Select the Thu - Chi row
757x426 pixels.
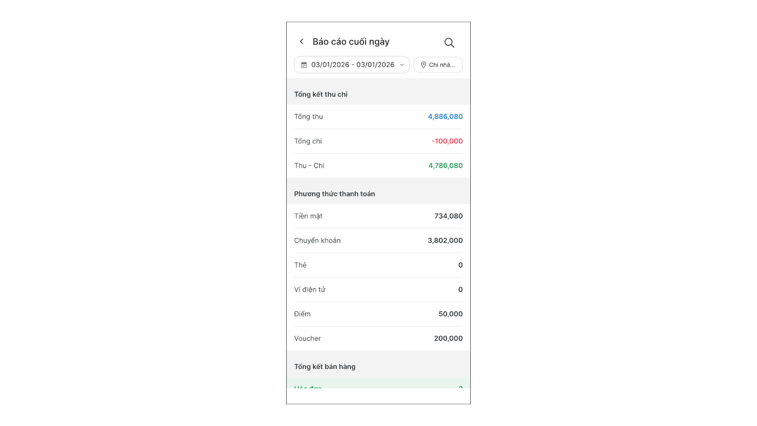point(378,166)
